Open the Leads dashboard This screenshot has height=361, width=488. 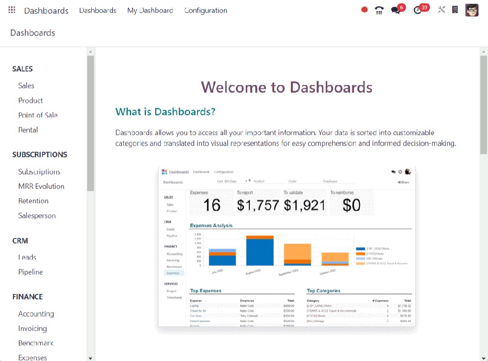(27, 257)
